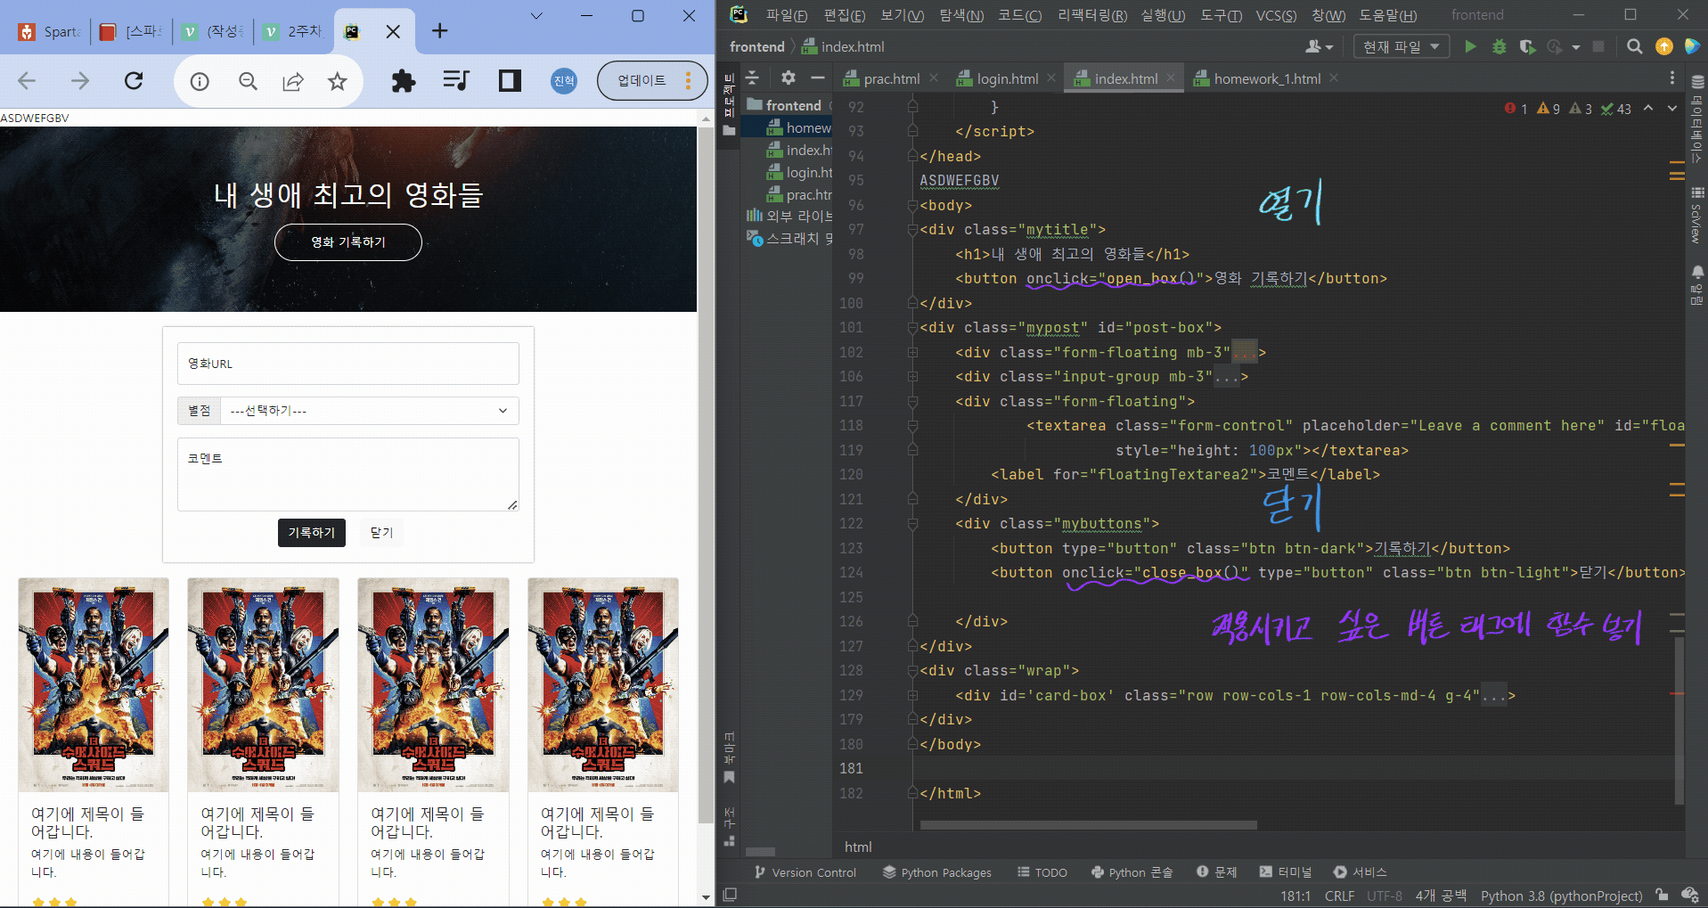This screenshot has height=908, width=1708.
Task: Open editor tabs more-options menu
Action: pos(1671,78)
